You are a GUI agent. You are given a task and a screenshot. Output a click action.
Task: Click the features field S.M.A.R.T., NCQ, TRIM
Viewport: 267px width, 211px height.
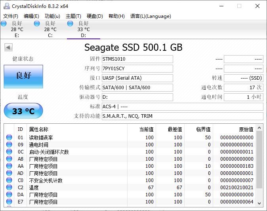coord(183,116)
